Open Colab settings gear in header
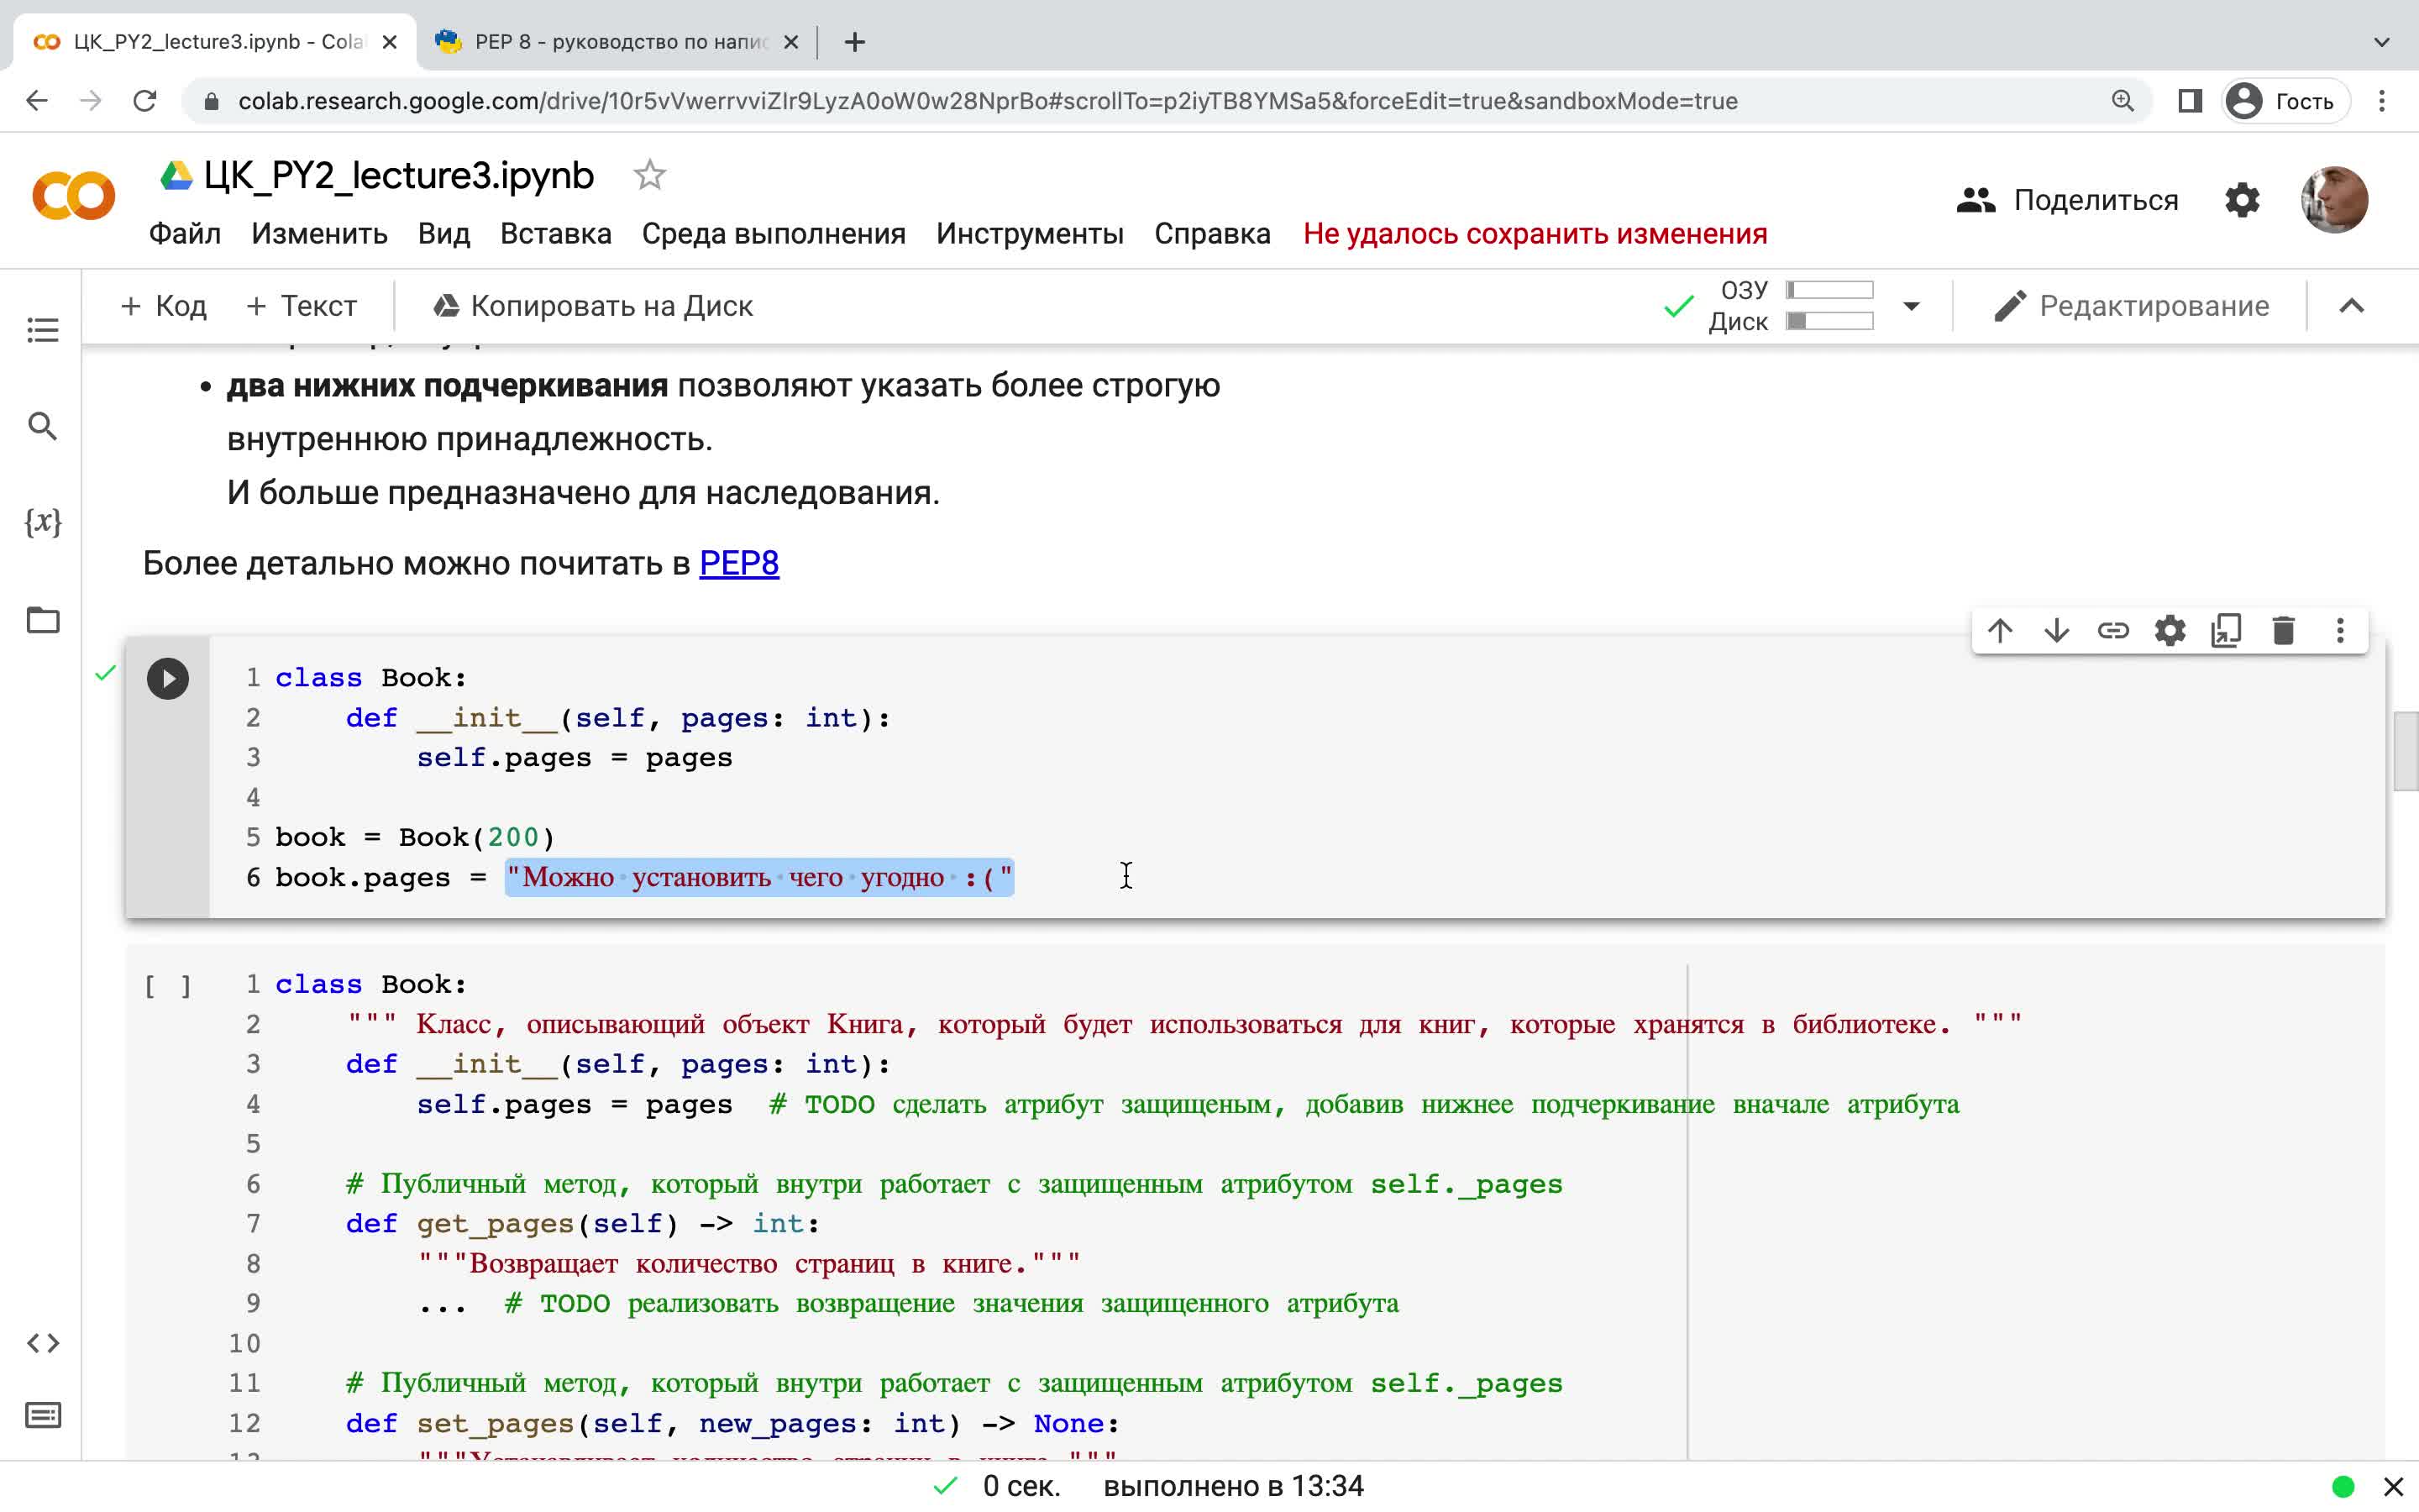Image resolution: width=2419 pixels, height=1512 pixels. [x=2242, y=200]
